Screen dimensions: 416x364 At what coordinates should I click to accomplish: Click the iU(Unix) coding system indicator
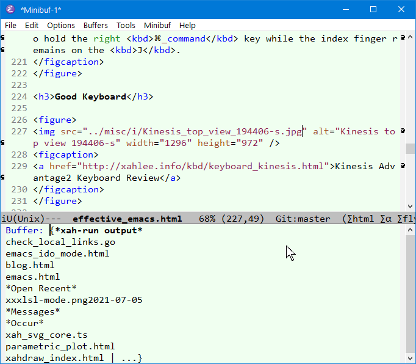(23, 219)
